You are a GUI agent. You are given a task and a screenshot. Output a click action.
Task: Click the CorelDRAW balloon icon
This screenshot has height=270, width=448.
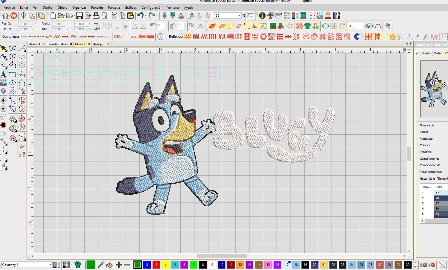pos(23,15)
